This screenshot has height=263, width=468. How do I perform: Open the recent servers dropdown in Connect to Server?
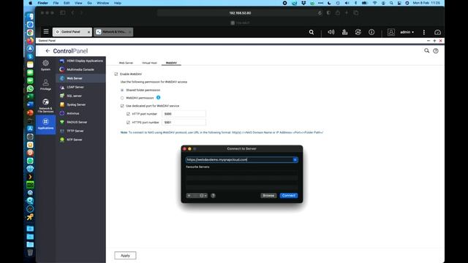295,160
